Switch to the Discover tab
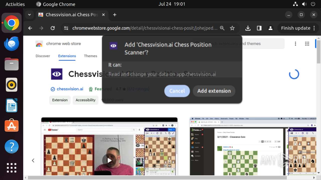Screen dimensions: 321x180 [43, 56]
